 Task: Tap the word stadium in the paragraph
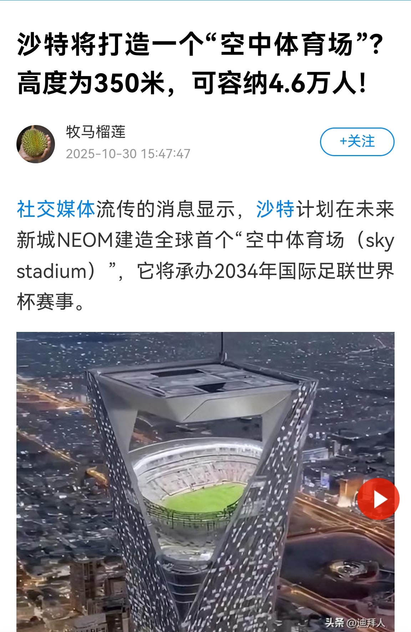[x=52, y=271]
